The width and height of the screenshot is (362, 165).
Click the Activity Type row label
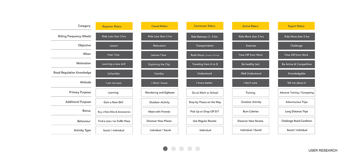(82, 130)
